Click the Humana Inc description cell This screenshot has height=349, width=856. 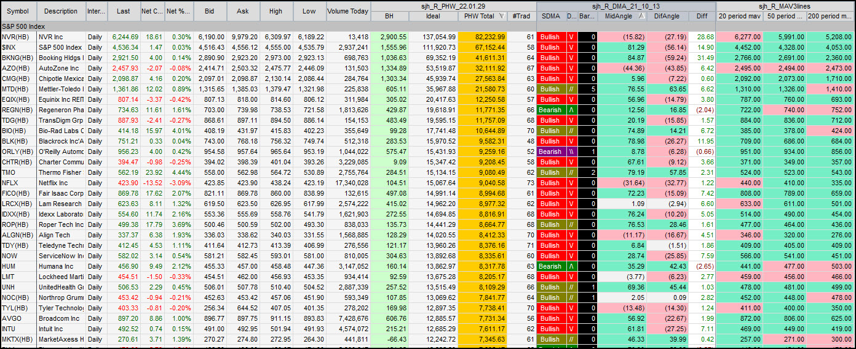point(61,267)
